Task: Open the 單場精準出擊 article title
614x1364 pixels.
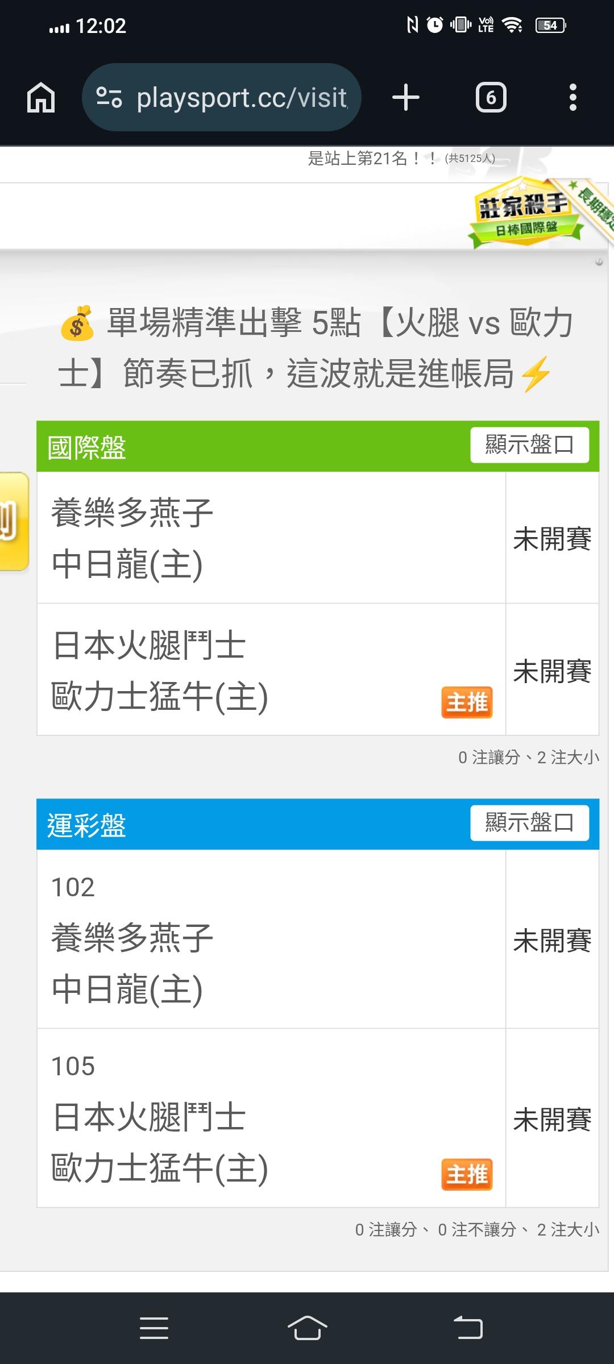Action: tap(316, 348)
